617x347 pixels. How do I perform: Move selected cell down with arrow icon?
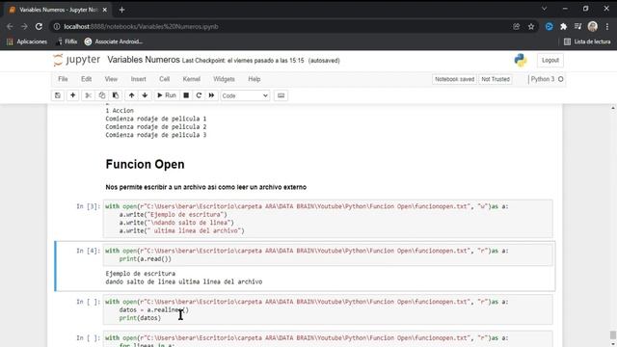pyautogui.click(x=145, y=95)
